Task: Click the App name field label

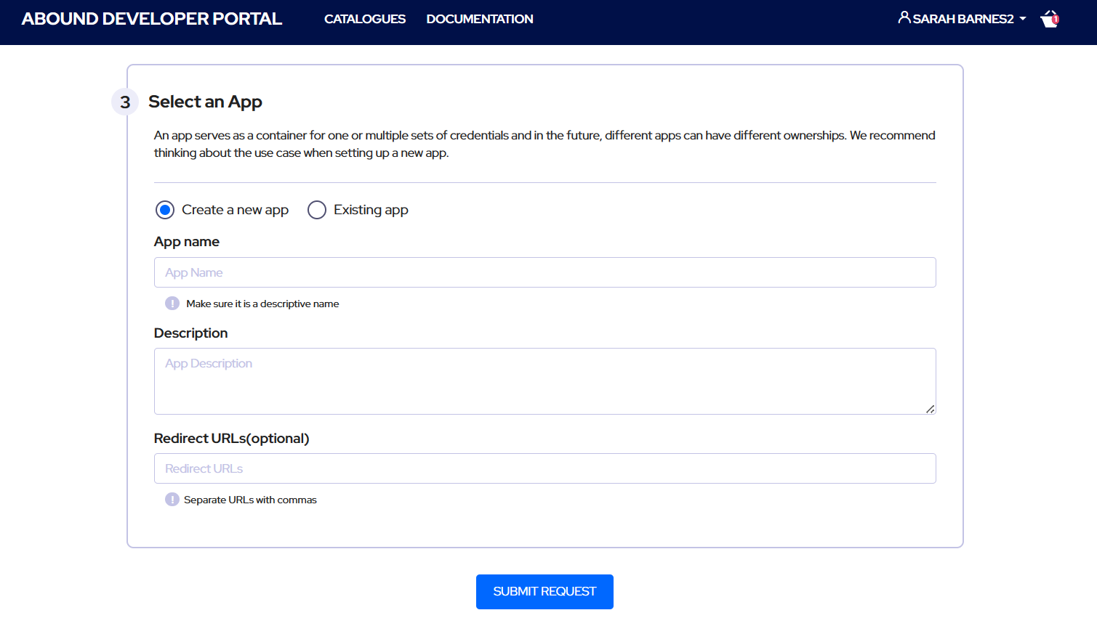Action: (187, 242)
